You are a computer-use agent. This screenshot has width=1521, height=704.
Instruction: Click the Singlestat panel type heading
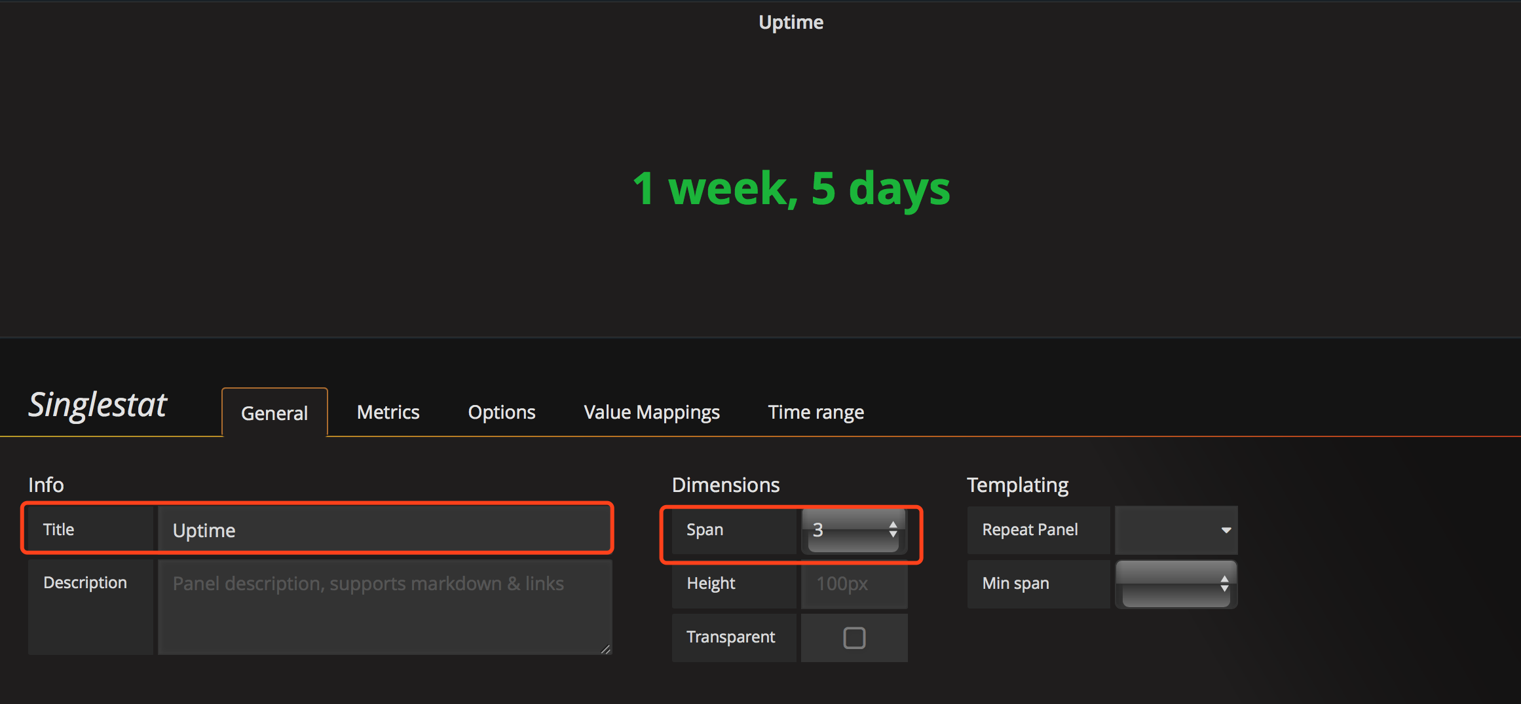tap(98, 405)
